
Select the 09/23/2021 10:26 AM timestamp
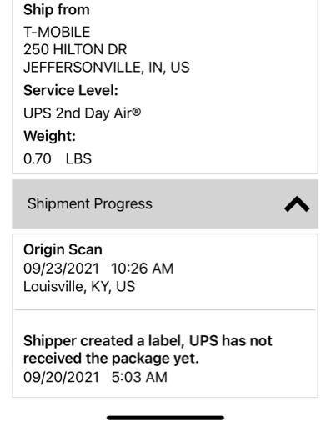click(98, 269)
